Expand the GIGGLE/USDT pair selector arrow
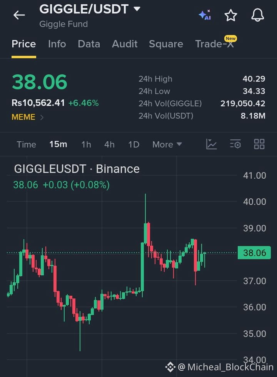 (x=137, y=9)
